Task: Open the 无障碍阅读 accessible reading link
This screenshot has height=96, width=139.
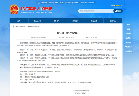Action: pos(44,3)
